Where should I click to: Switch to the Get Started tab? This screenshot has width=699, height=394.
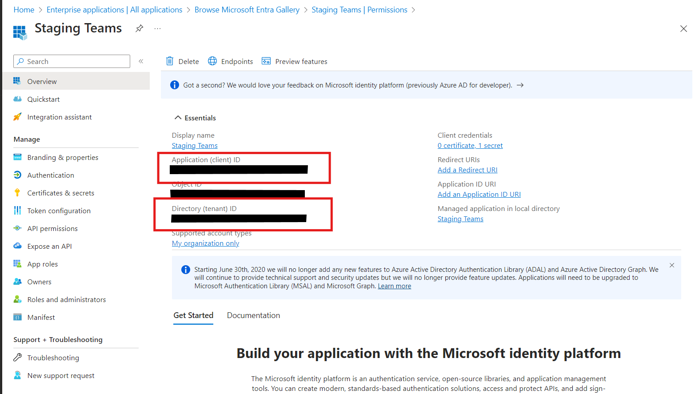(193, 315)
